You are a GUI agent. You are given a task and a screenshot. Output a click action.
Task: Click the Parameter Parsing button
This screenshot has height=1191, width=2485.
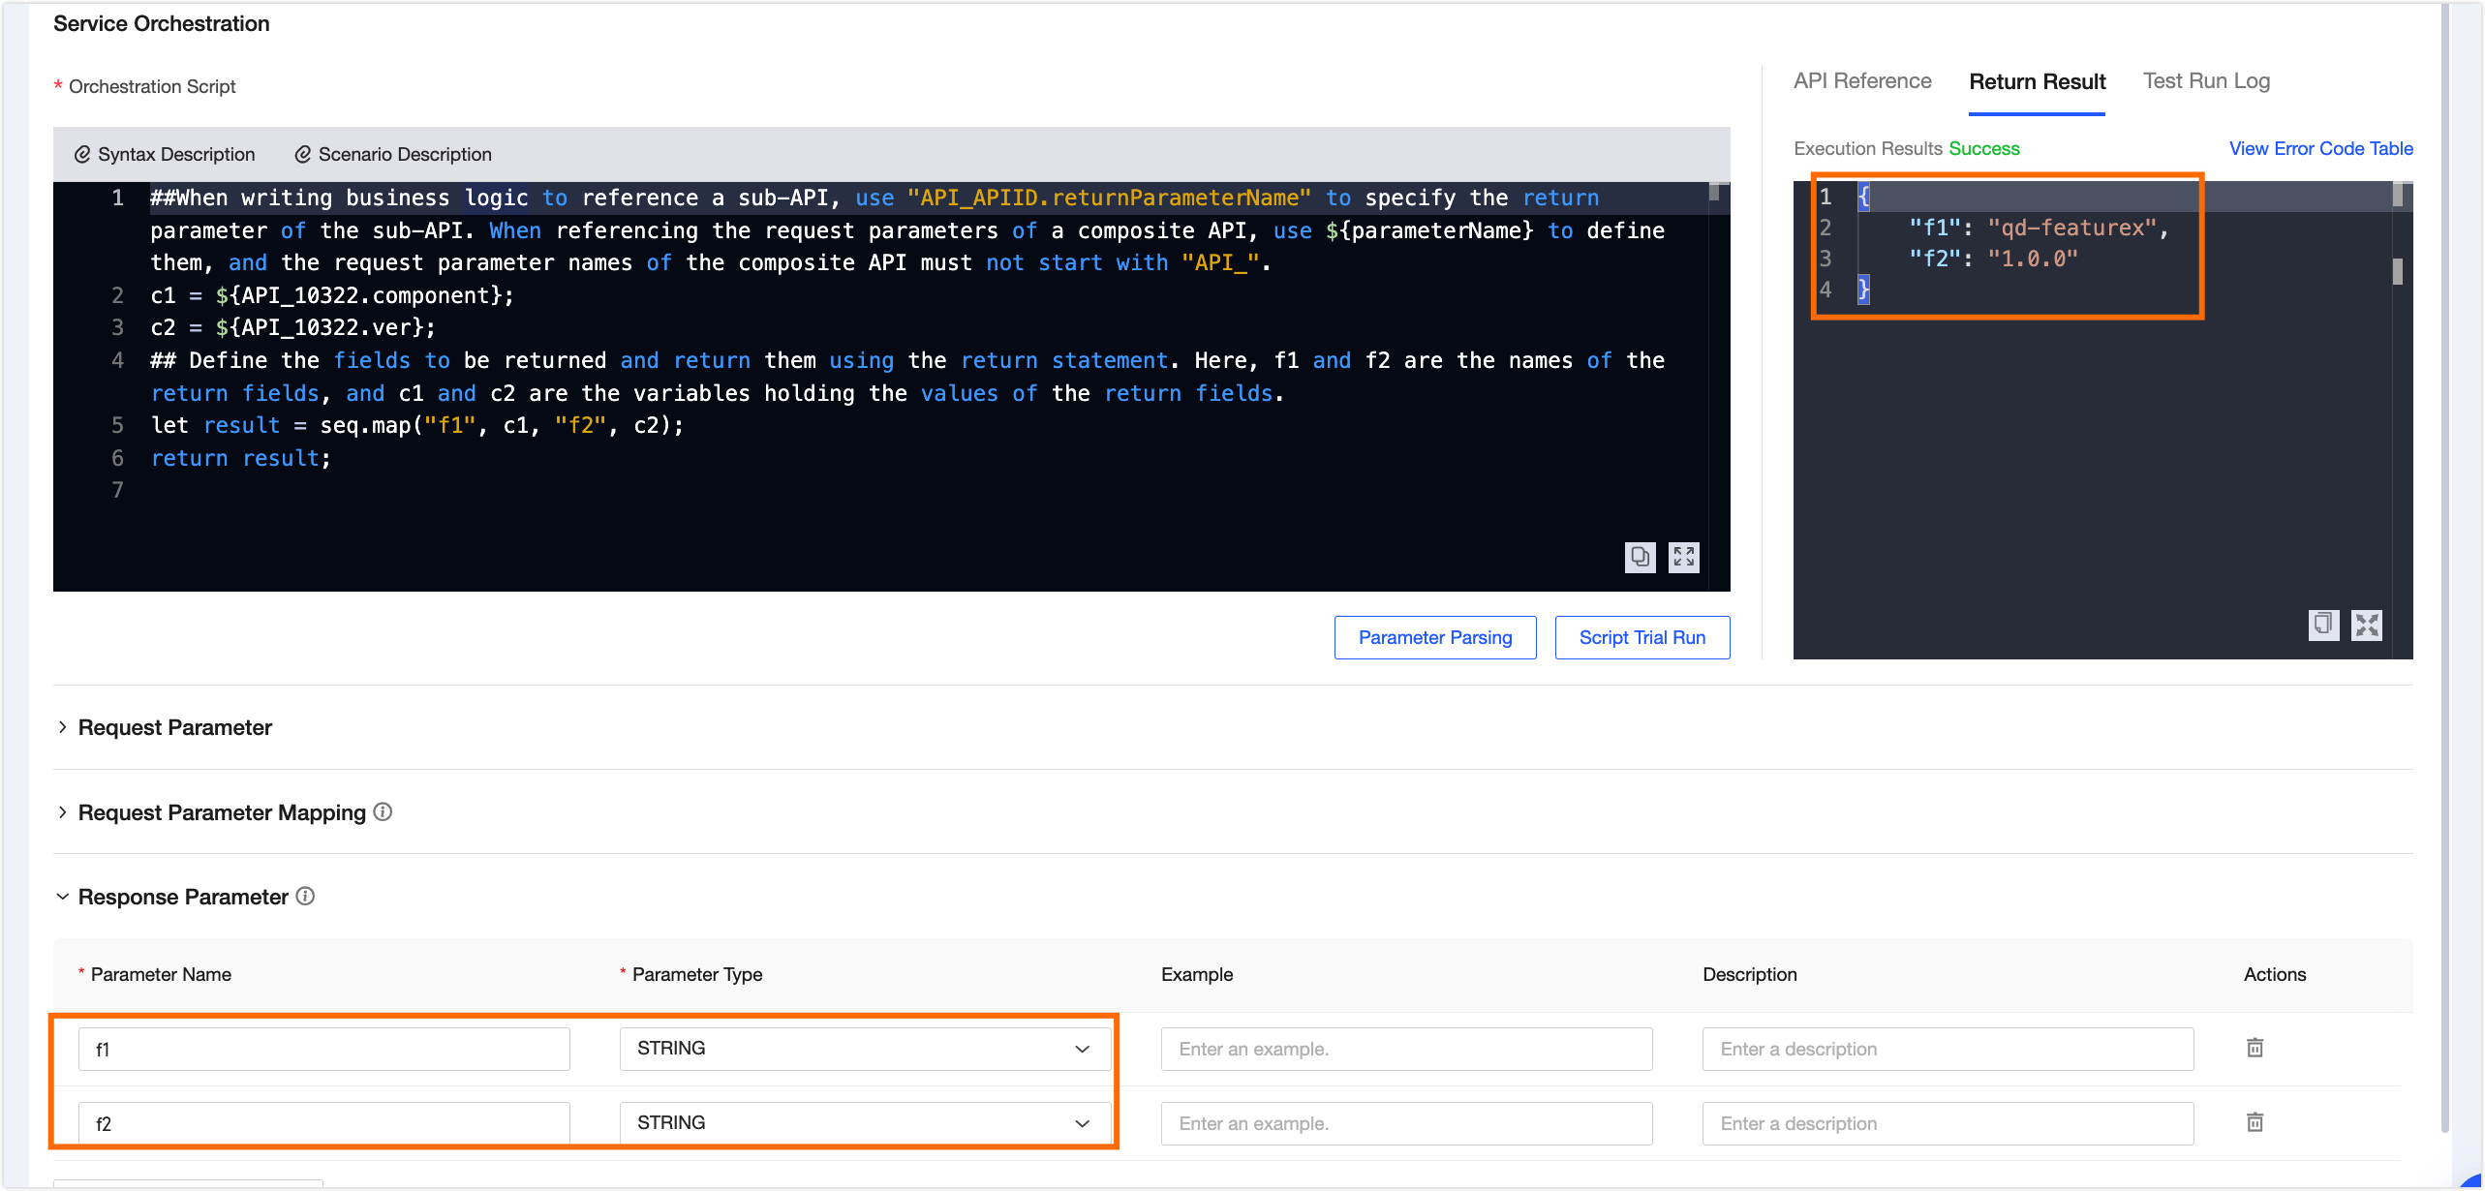1434,638
